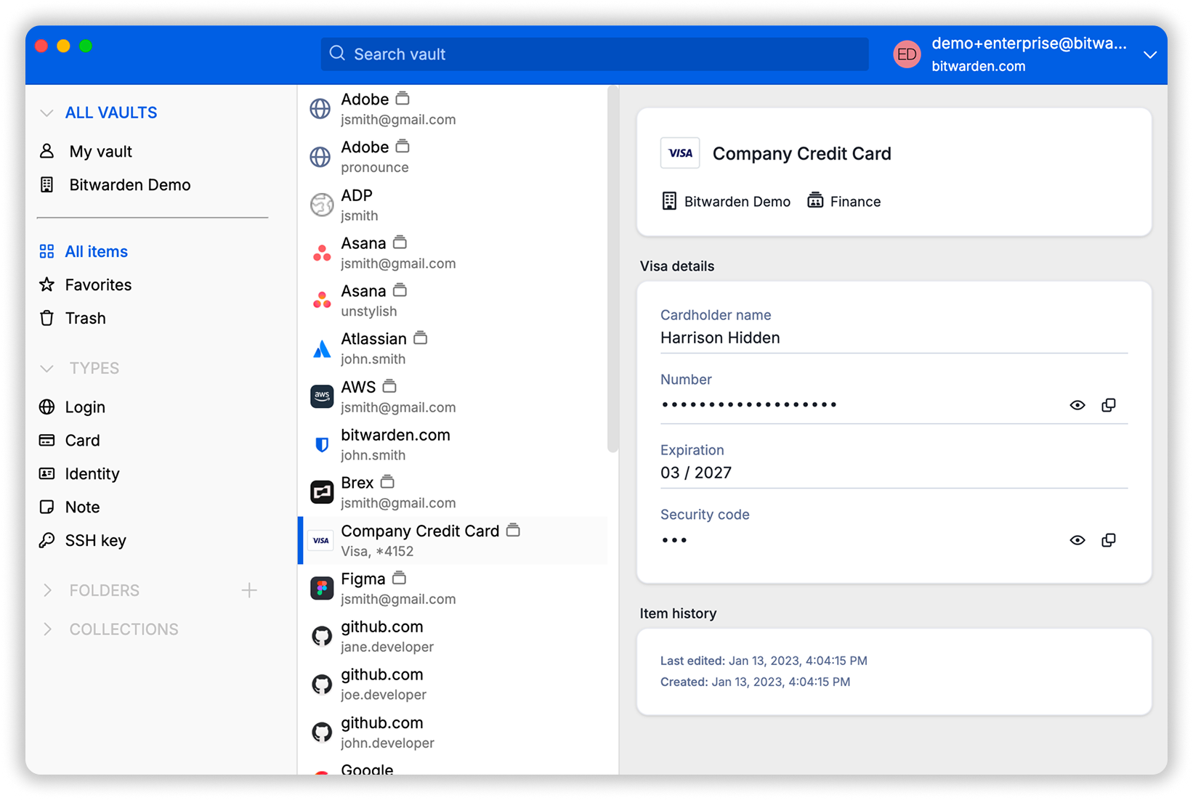Click the AWS logo icon
This screenshot has height=800, width=1193.
(x=322, y=396)
